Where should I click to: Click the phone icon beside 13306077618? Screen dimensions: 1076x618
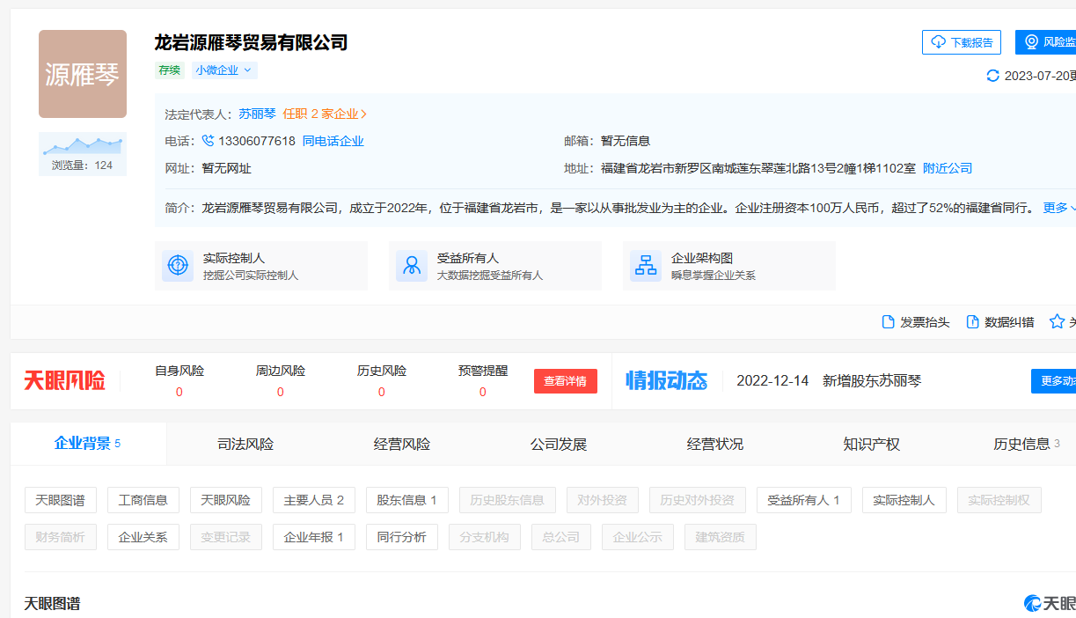(208, 141)
